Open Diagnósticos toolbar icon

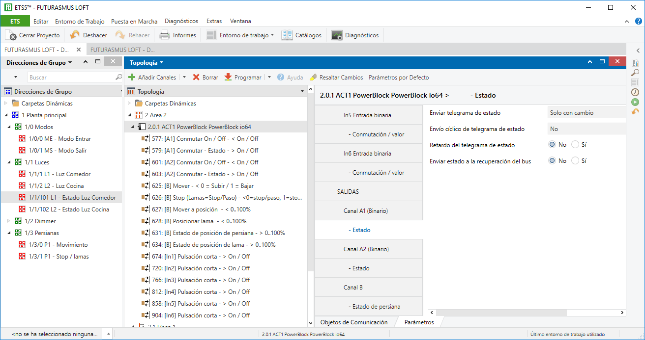[x=337, y=35]
